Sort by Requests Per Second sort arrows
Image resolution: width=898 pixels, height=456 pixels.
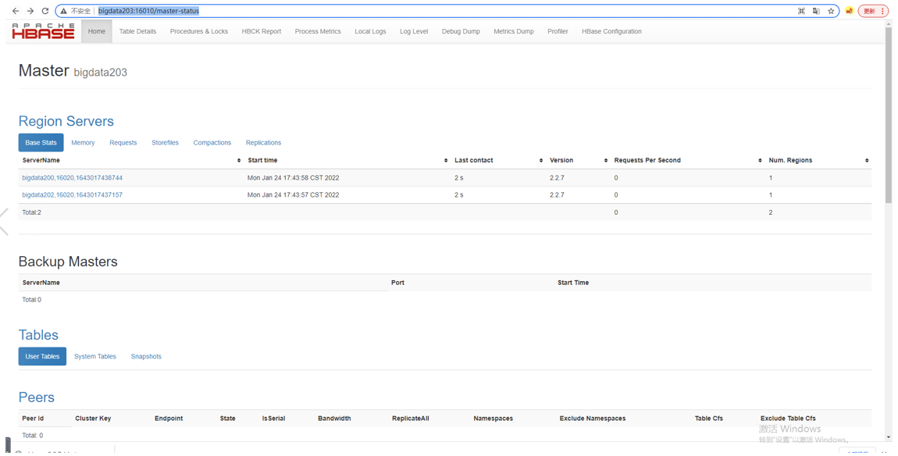(760, 160)
